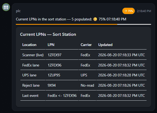Click the plc bot avatar icon
This screenshot has width=157, height=113.
[x=6, y=7]
